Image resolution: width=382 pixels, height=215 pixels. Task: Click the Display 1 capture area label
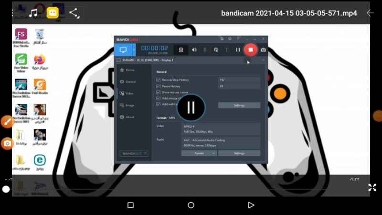coord(148,60)
